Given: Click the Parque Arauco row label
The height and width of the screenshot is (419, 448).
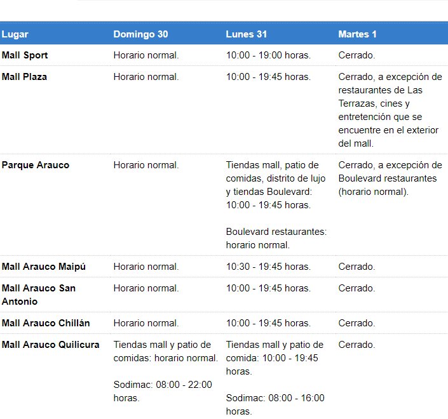Looking at the screenshot, I should [x=36, y=165].
